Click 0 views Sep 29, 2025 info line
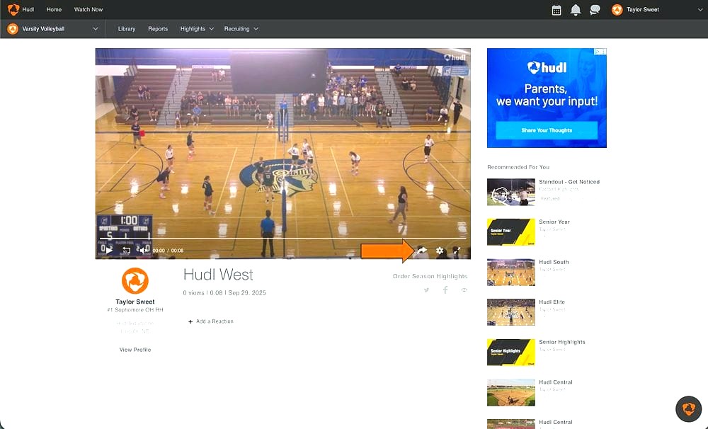708x429 pixels. click(x=224, y=292)
